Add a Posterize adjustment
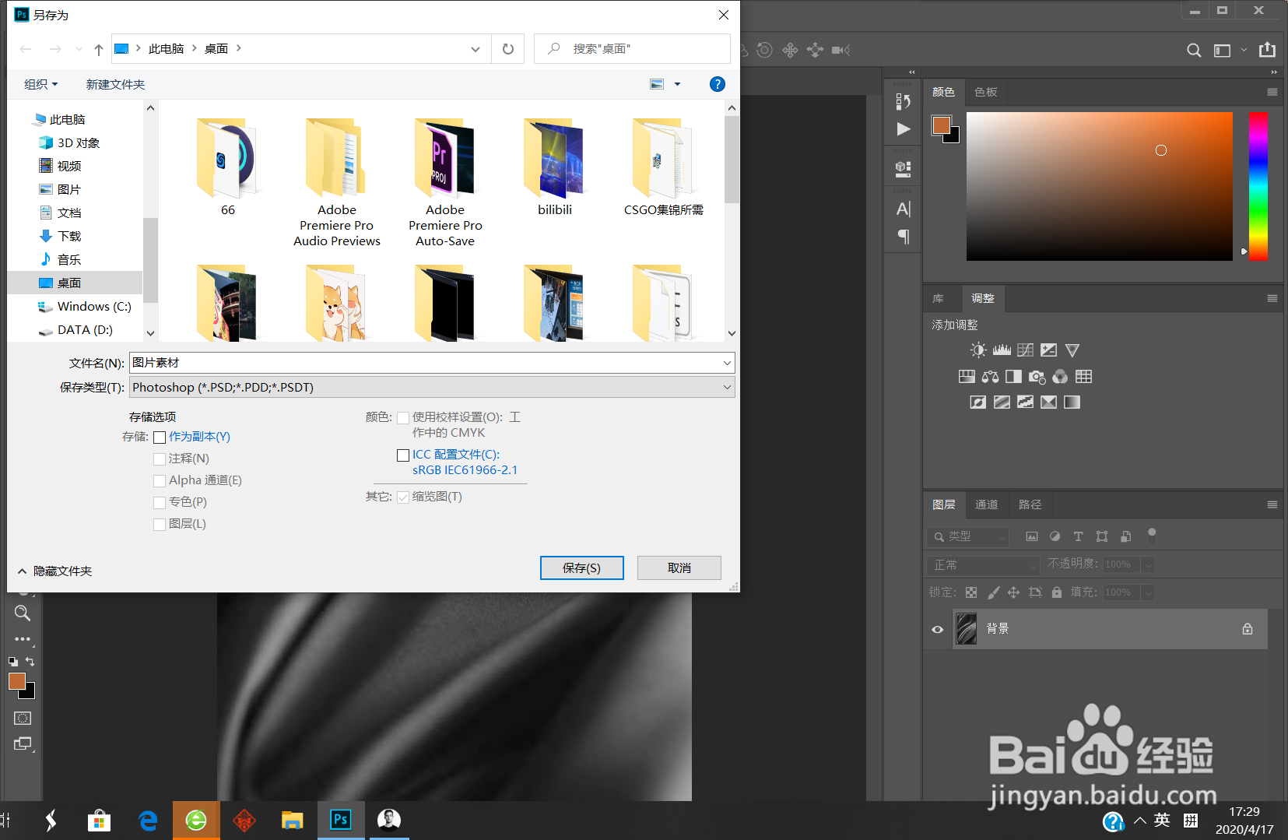The image size is (1288, 840). tap(1002, 402)
